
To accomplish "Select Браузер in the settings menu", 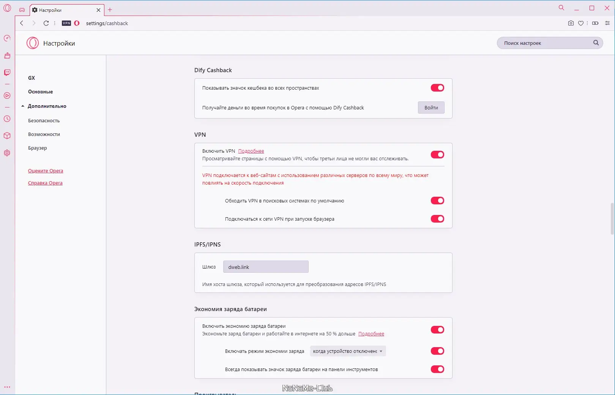I will [x=38, y=148].
